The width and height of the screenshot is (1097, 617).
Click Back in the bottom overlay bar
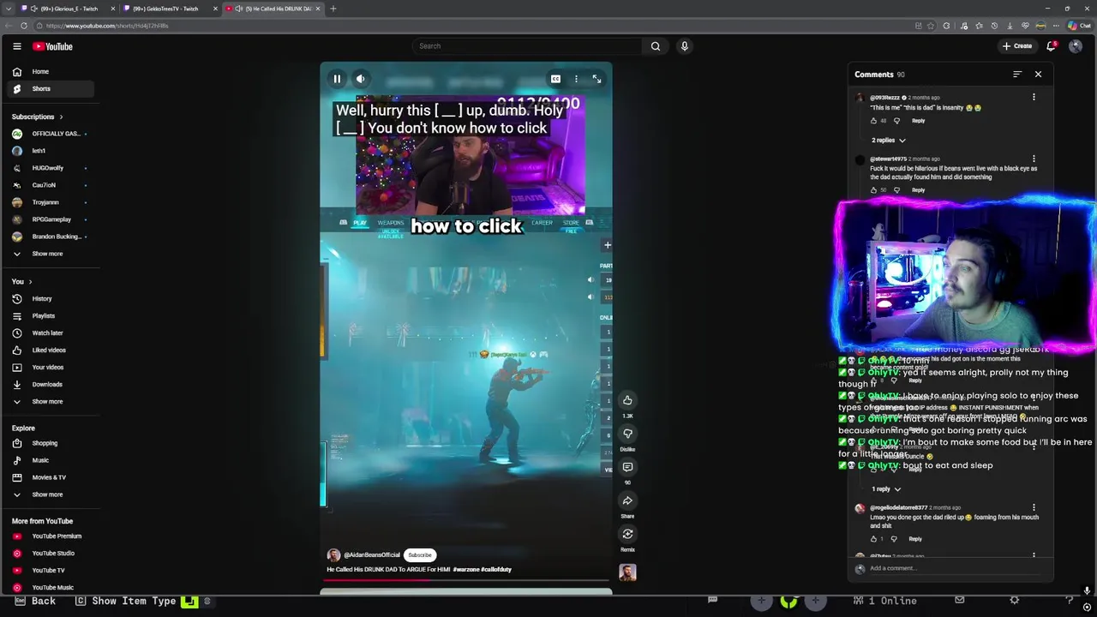pos(35,602)
